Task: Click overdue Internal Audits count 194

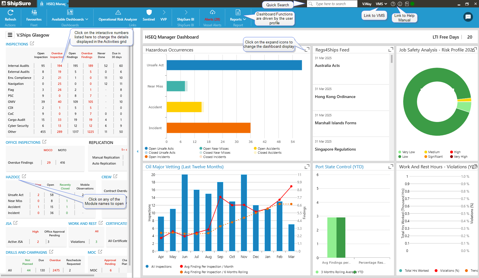Action: tap(60, 66)
